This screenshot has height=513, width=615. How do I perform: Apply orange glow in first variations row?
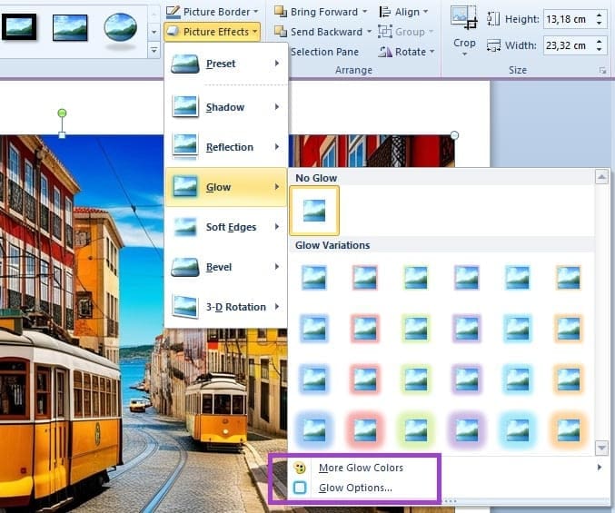coord(569,278)
